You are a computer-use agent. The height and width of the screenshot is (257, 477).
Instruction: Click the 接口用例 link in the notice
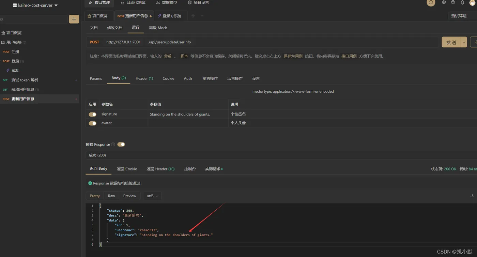coord(349,56)
